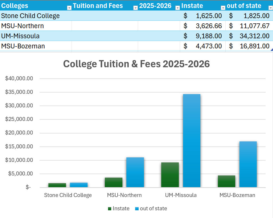Click the 1,825.00 out of state cell

[249, 16]
